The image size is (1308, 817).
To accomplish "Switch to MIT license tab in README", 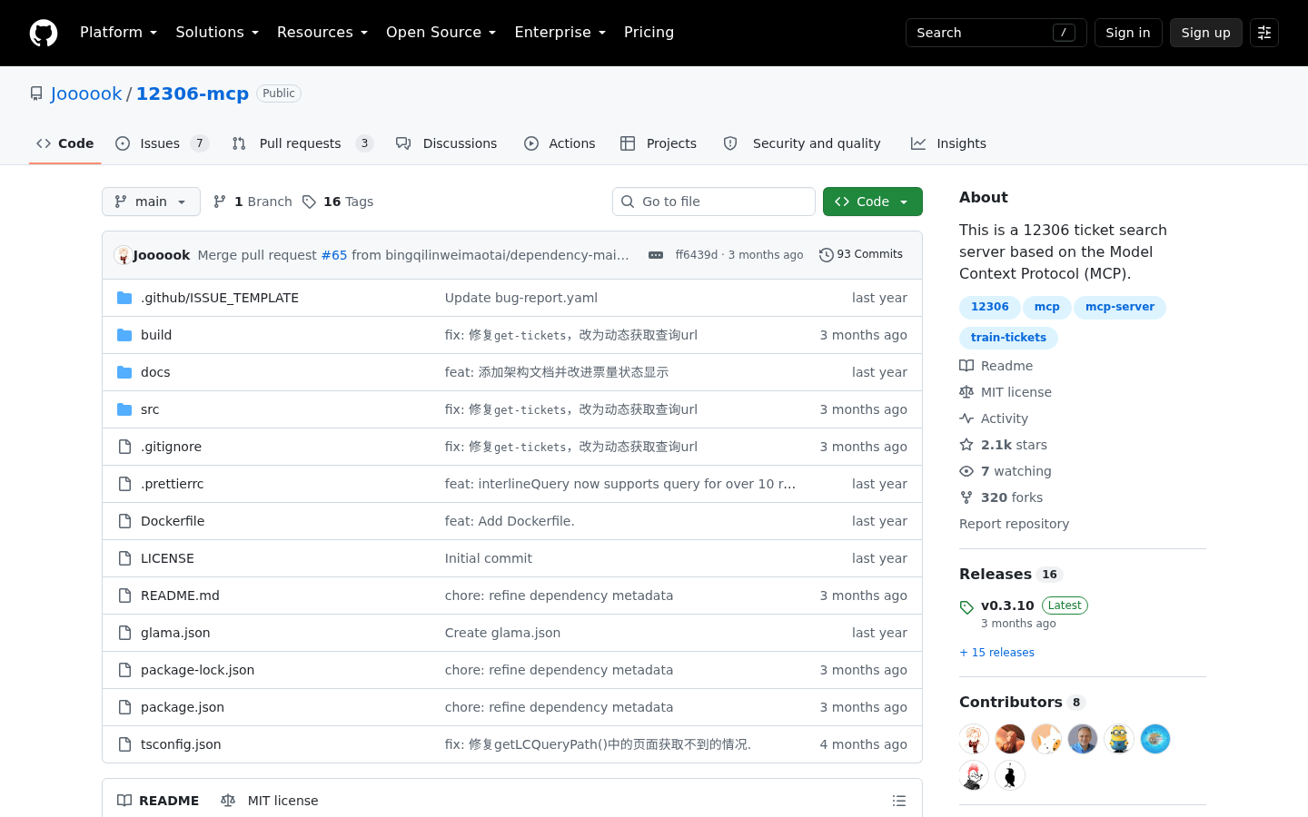I will pos(270,801).
